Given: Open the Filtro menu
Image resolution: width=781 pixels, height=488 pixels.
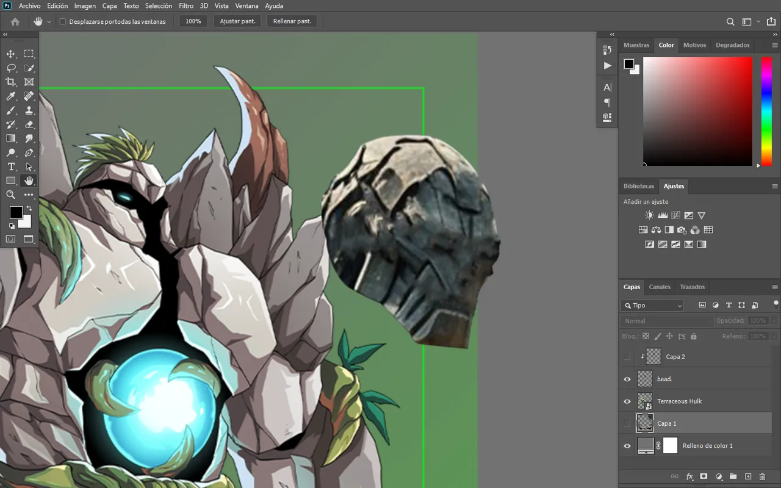Looking at the screenshot, I should [x=186, y=5].
